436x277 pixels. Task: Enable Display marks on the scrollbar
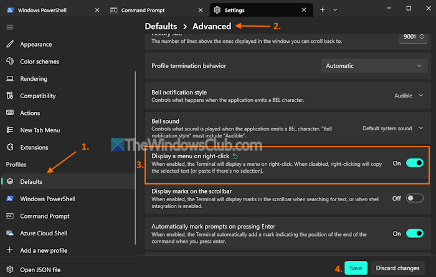(415, 198)
